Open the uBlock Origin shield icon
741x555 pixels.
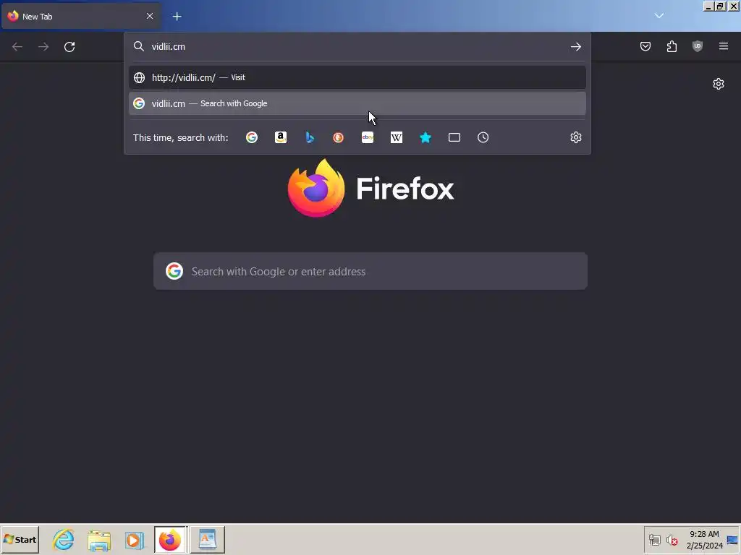tap(698, 46)
